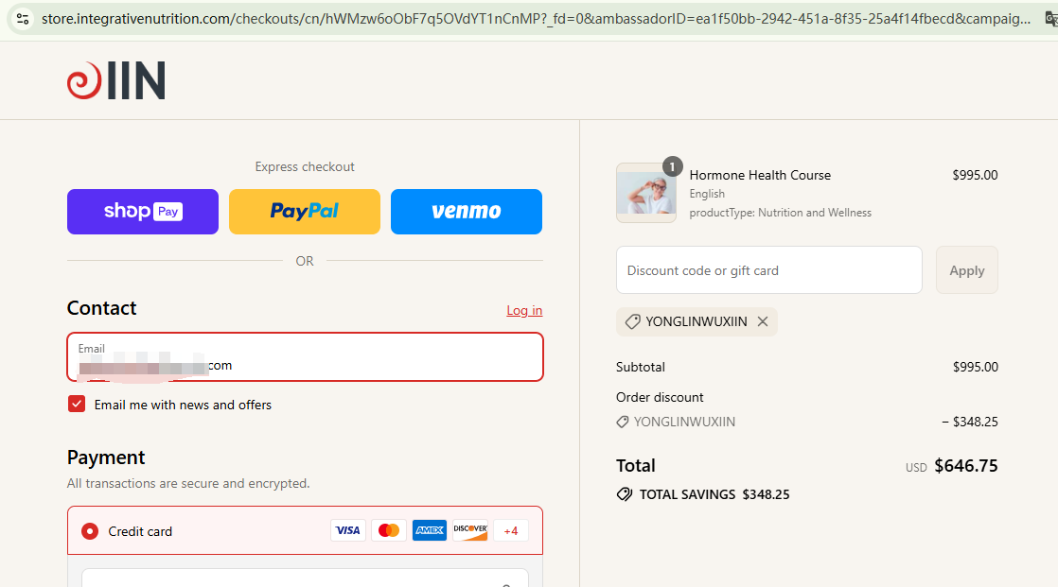The image size is (1058, 587).
Task: Click the TOTAL SAVINGS $348.25 text
Action: click(714, 494)
